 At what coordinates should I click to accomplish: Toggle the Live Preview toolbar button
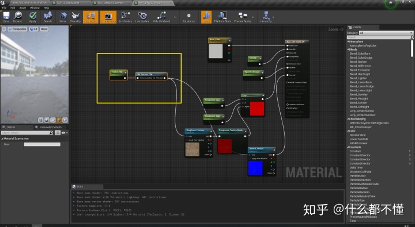coord(108,17)
